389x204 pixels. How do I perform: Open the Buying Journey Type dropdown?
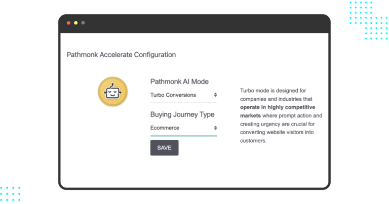(x=183, y=128)
